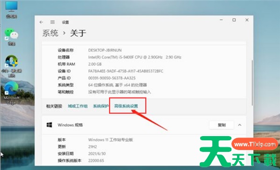Viewport: 280px width, 170px height.
Task: Click the 设置 window title text
Action: 65,22
